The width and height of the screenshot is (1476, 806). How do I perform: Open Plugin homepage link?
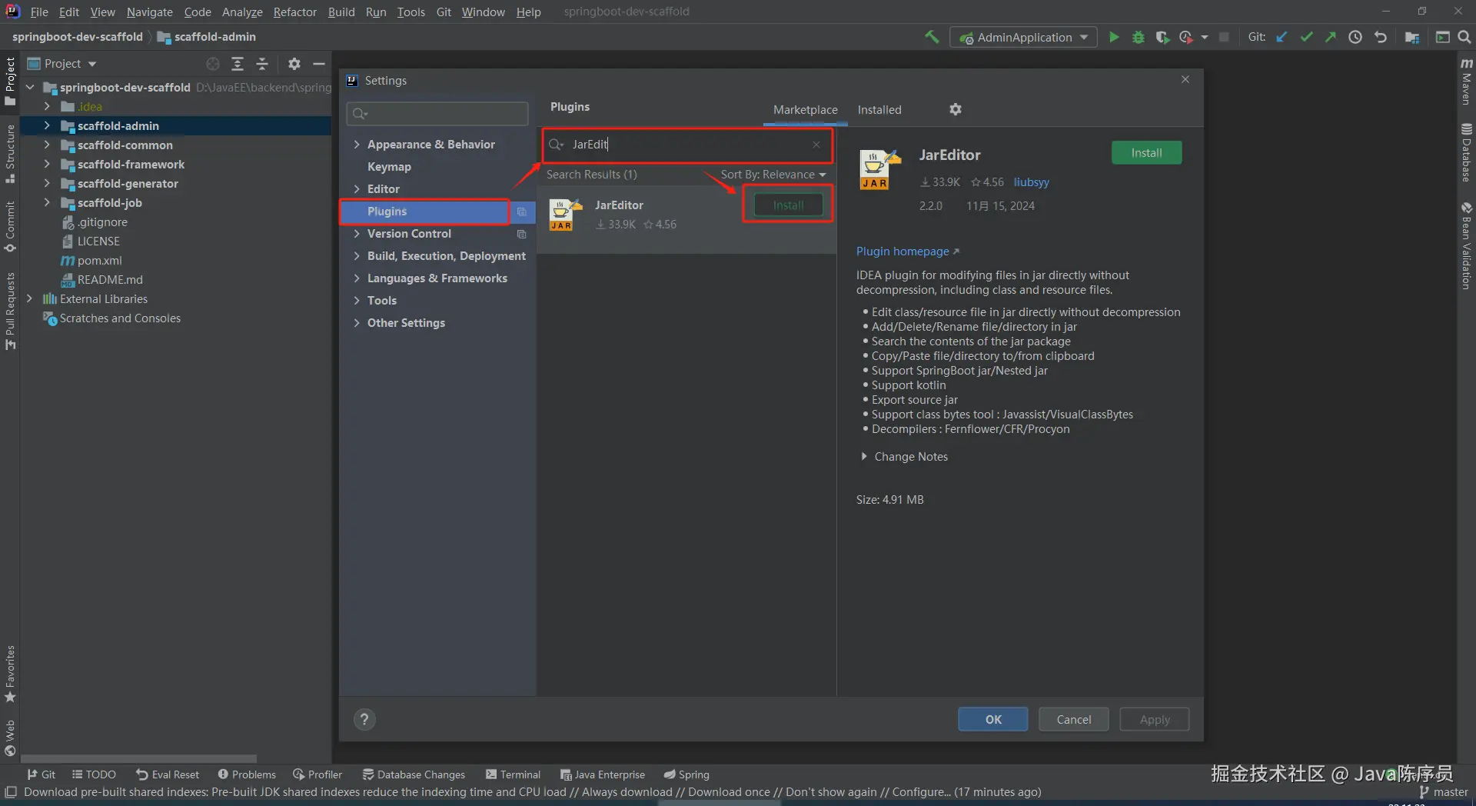(907, 251)
